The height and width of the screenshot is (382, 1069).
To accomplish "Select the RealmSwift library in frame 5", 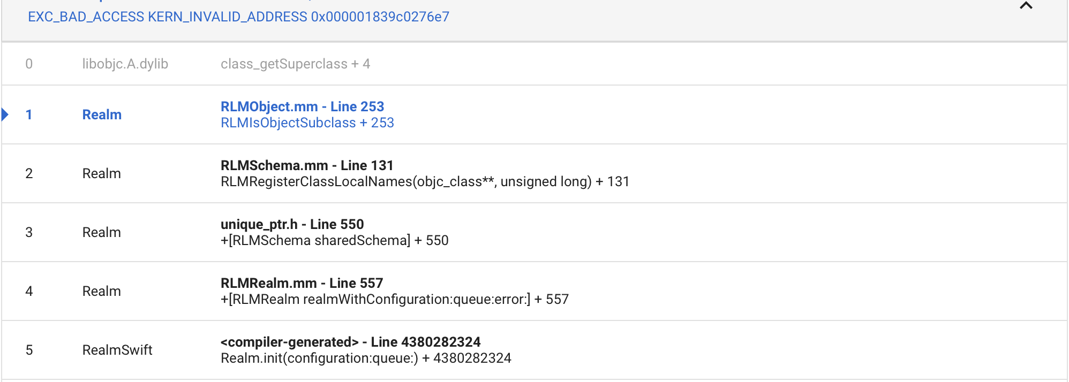I will tap(117, 350).
